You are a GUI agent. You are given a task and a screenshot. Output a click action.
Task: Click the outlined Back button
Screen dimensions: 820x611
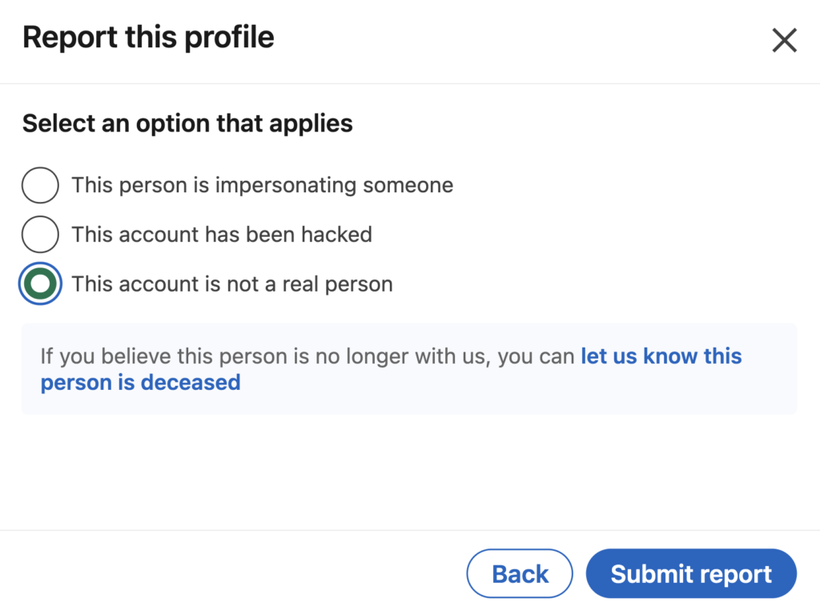click(520, 574)
